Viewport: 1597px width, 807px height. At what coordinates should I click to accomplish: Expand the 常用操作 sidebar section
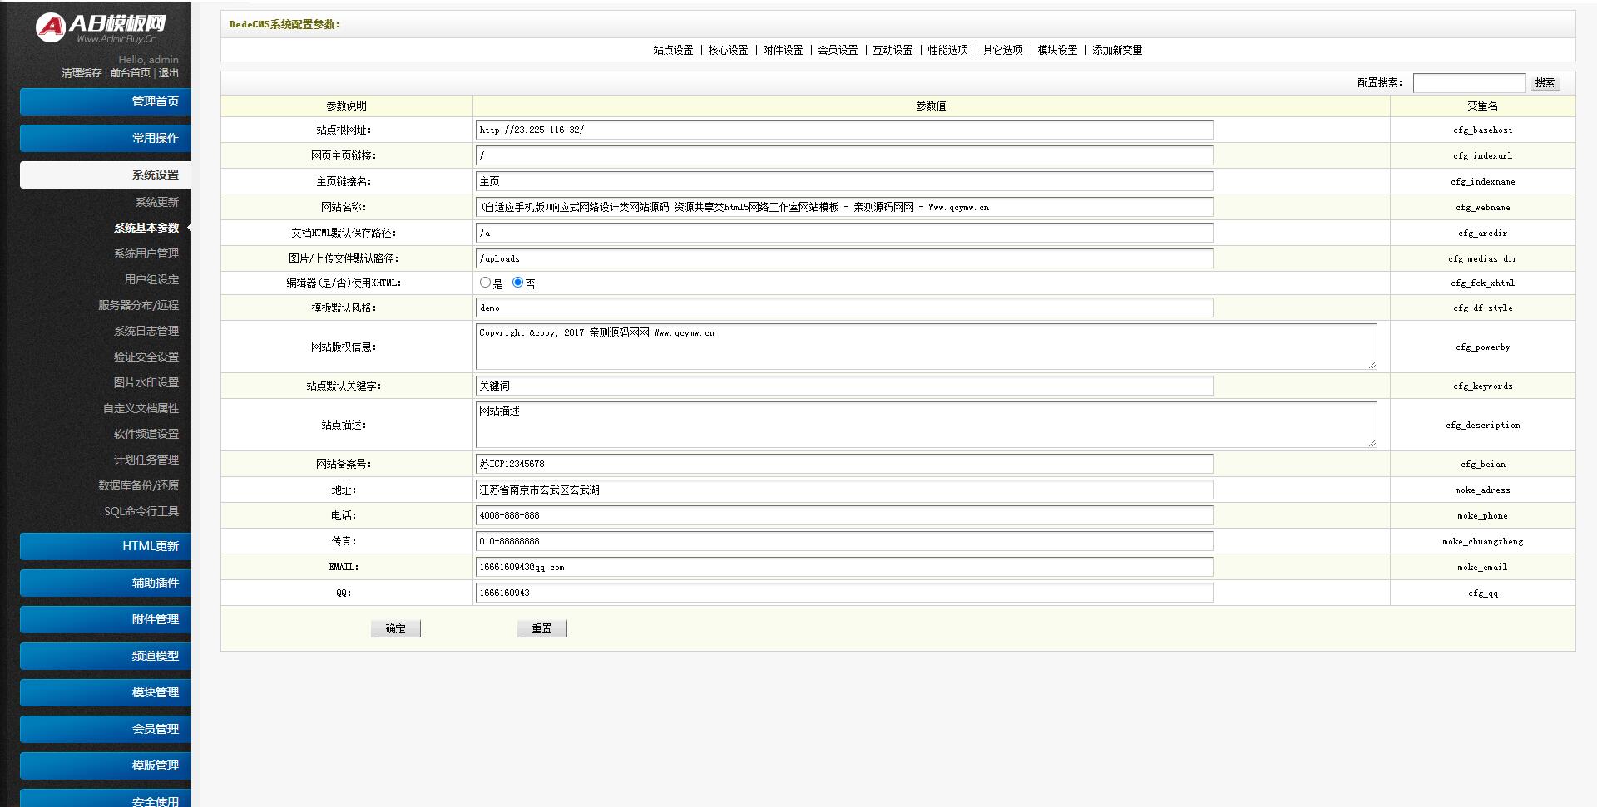[106, 138]
